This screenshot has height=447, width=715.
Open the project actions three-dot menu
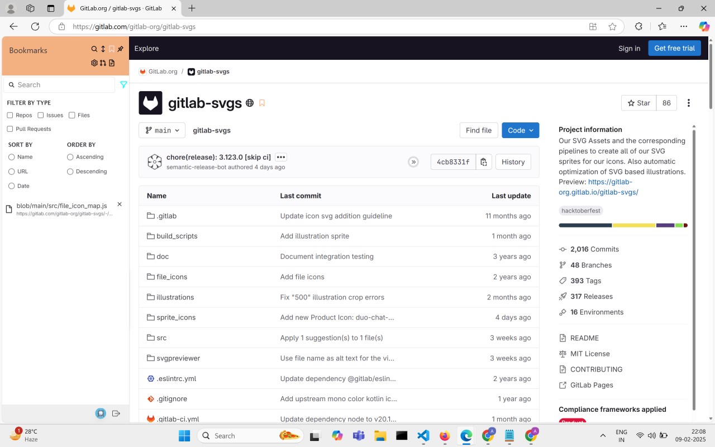click(x=689, y=103)
